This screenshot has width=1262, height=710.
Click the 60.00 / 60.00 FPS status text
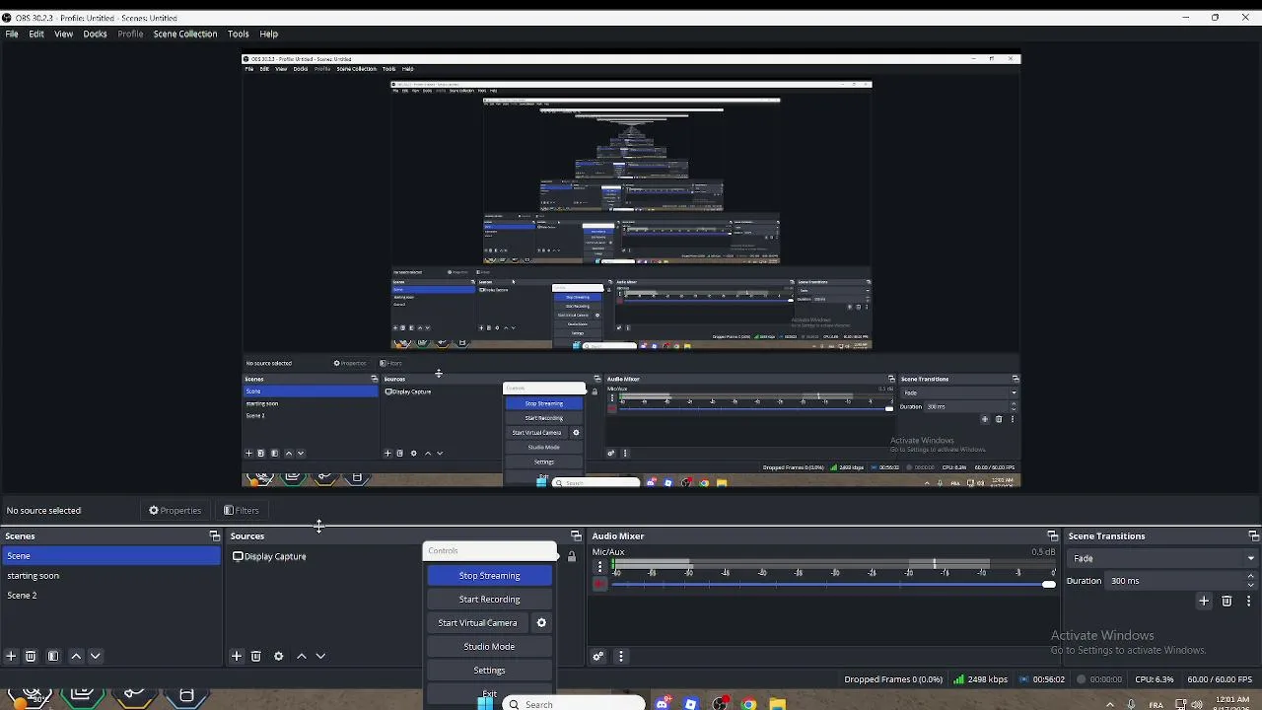tap(1220, 679)
